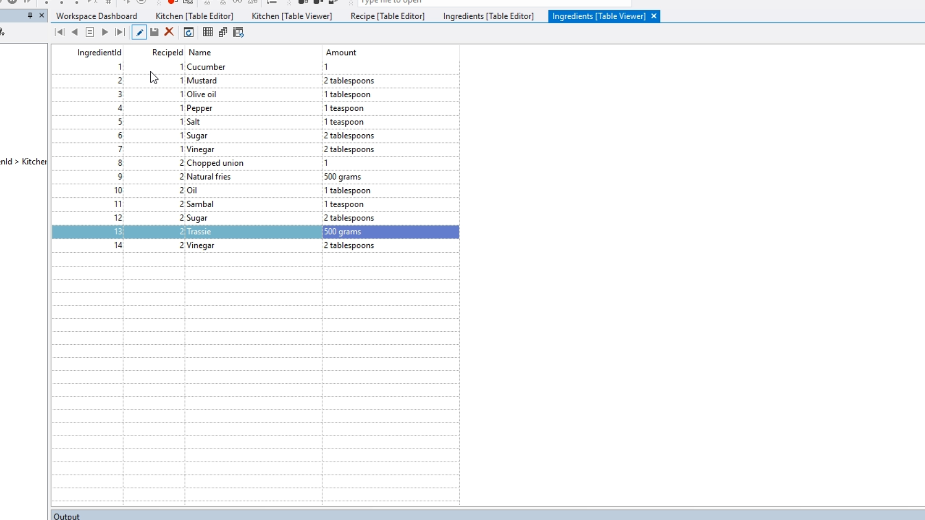925x520 pixels.
Task: Delete row with the red X icon
Action: (x=169, y=32)
